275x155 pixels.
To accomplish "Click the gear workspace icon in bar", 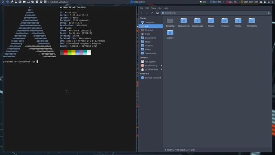I will pos(41,2).
